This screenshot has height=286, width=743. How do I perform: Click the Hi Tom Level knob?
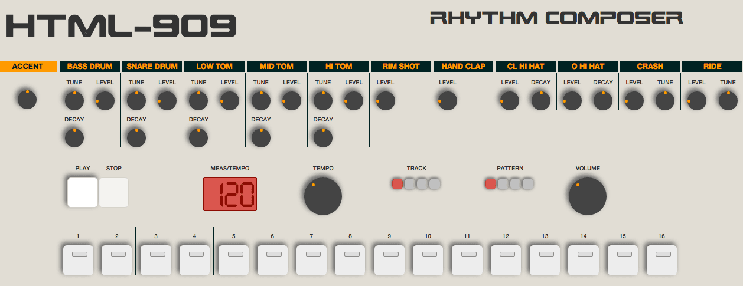[x=354, y=101]
